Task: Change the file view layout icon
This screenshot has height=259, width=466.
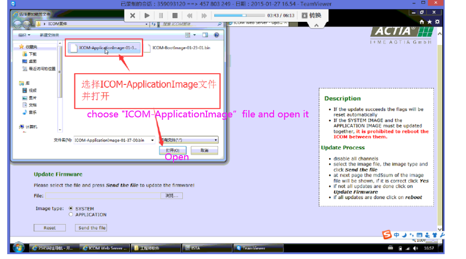Action: (x=188, y=35)
